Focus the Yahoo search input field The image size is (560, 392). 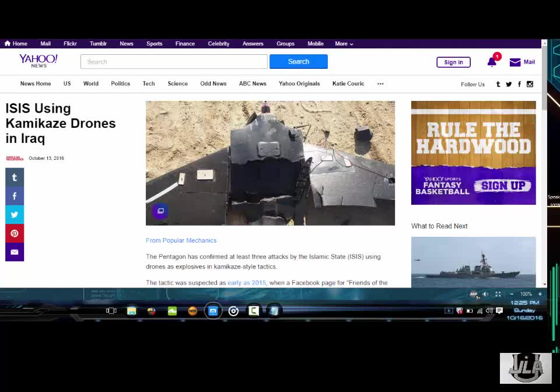[x=174, y=61]
